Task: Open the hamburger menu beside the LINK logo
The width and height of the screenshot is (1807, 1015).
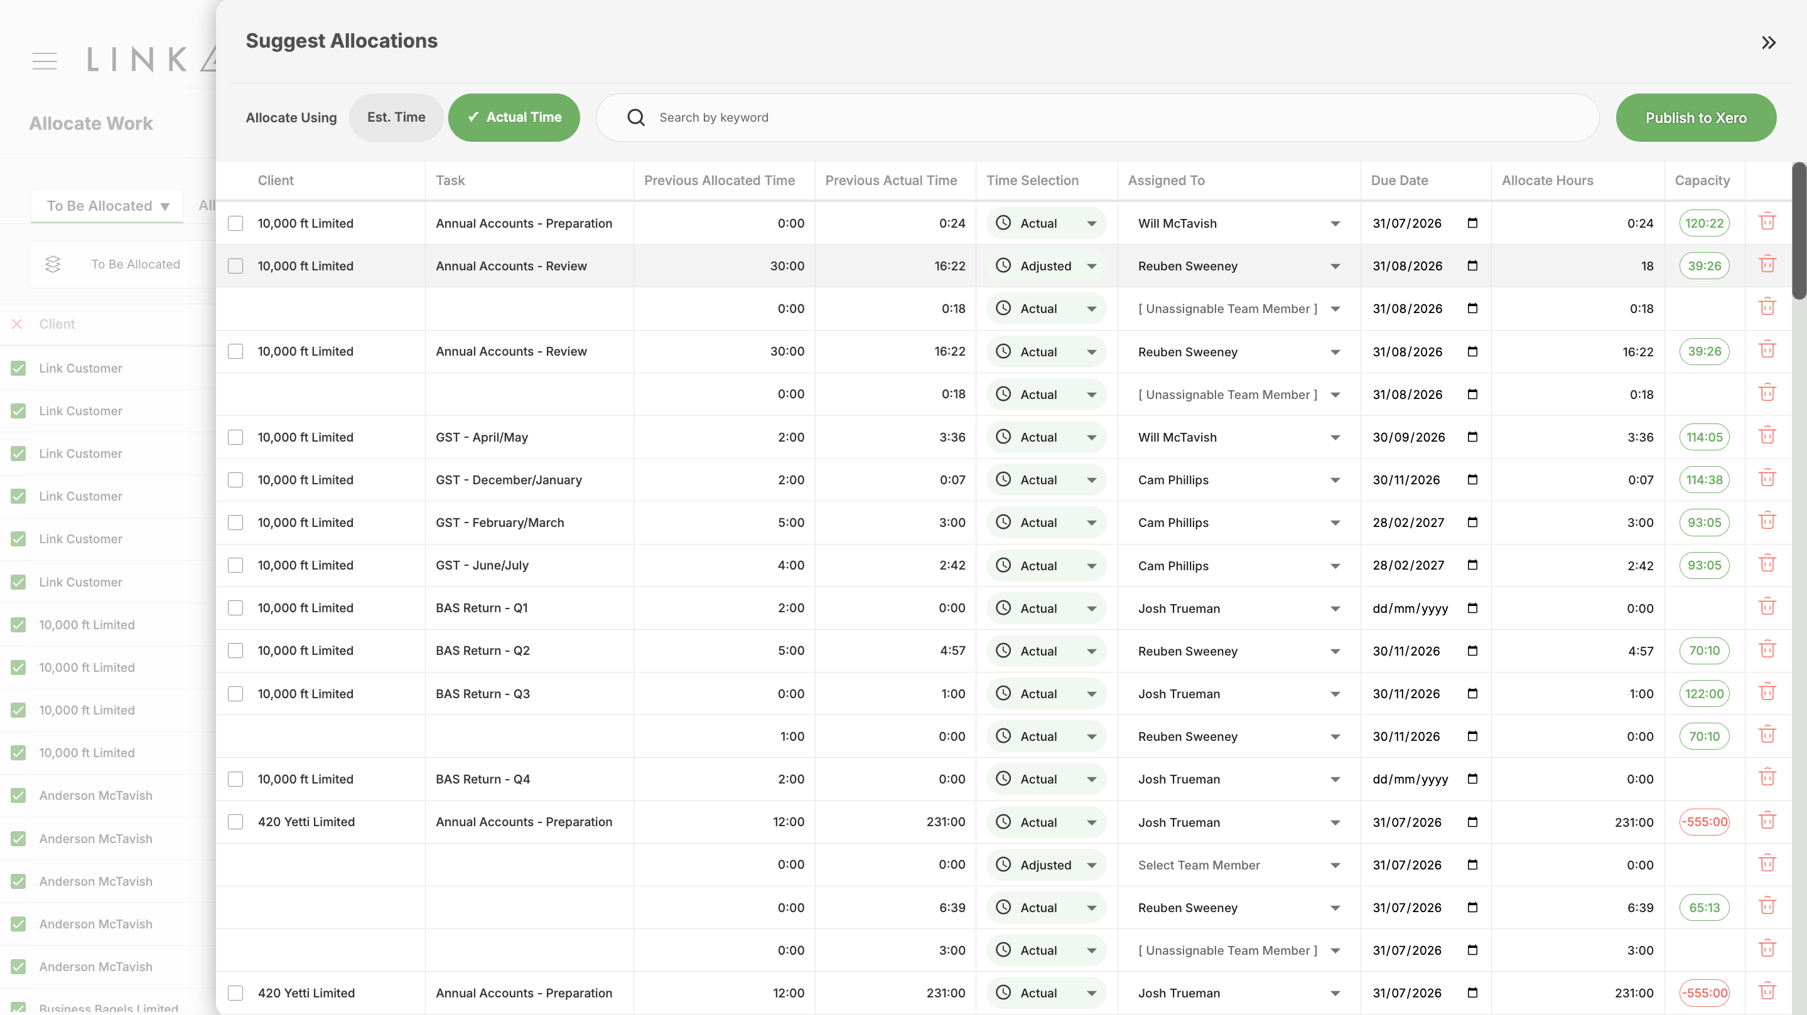Action: click(x=45, y=61)
